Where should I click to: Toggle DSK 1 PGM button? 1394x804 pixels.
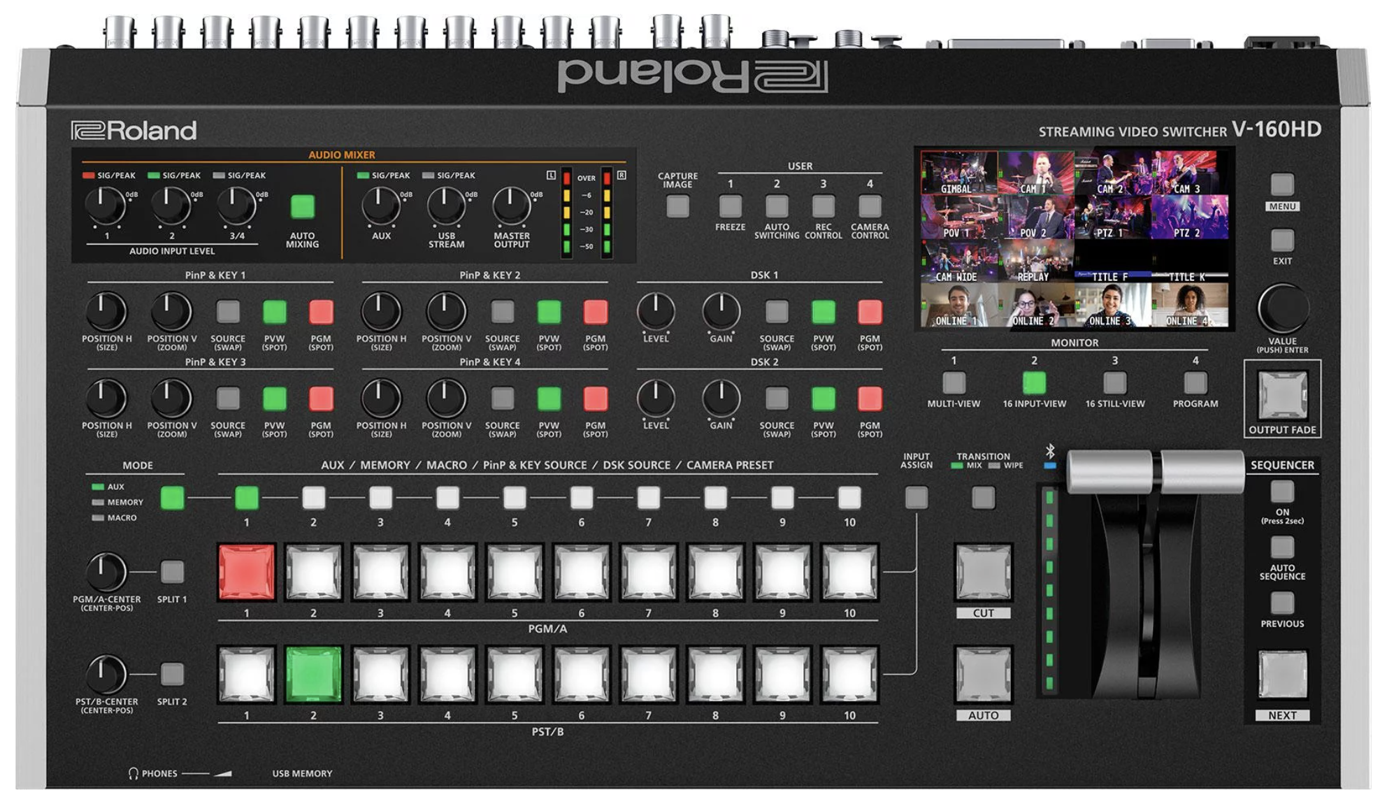[870, 312]
